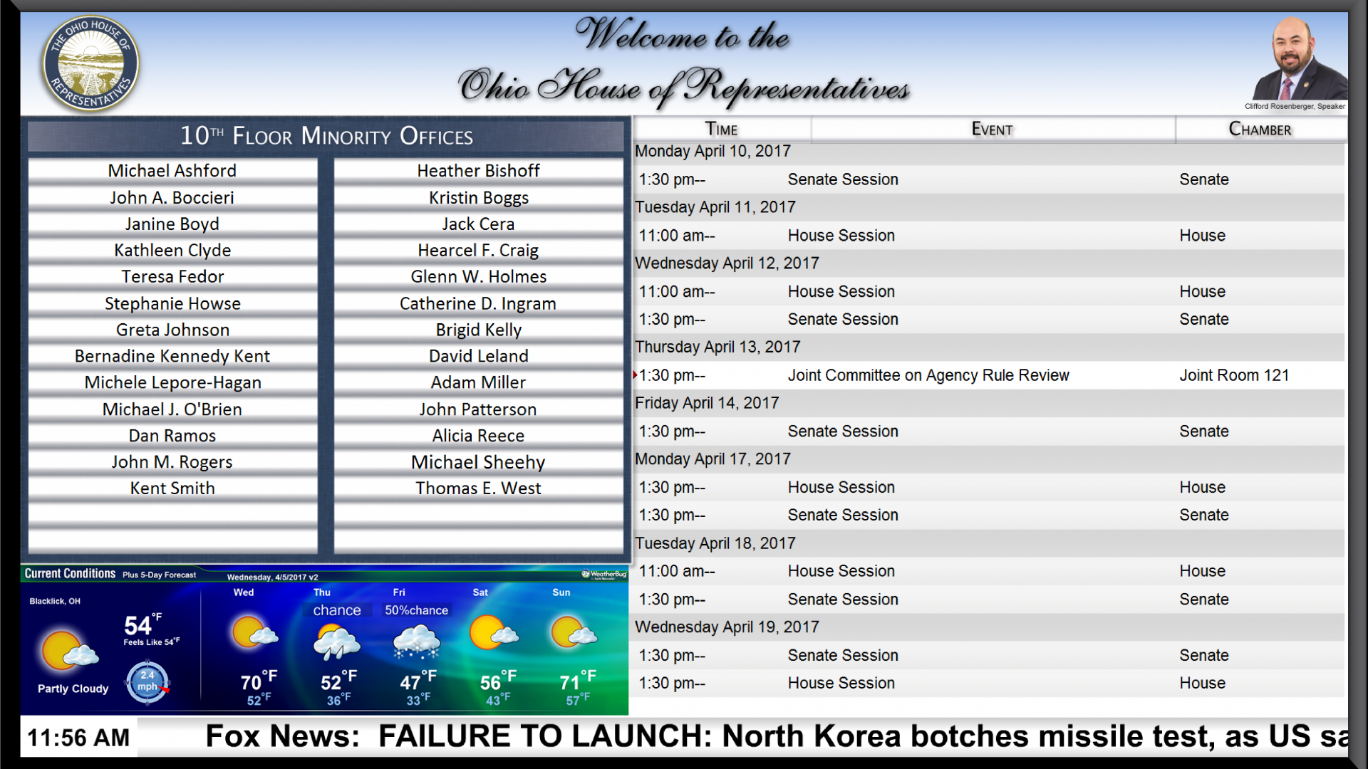Click Joint Committee on Agency Rule Review event
1368x769 pixels.
[x=928, y=375]
